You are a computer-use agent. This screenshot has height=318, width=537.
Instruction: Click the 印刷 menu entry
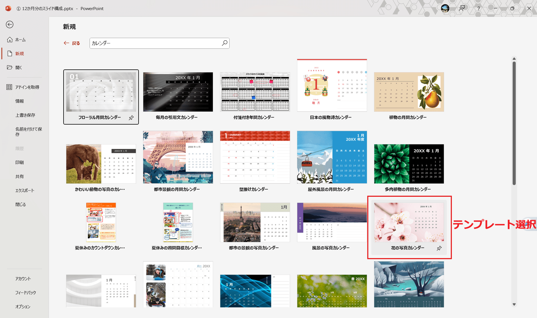tap(20, 162)
